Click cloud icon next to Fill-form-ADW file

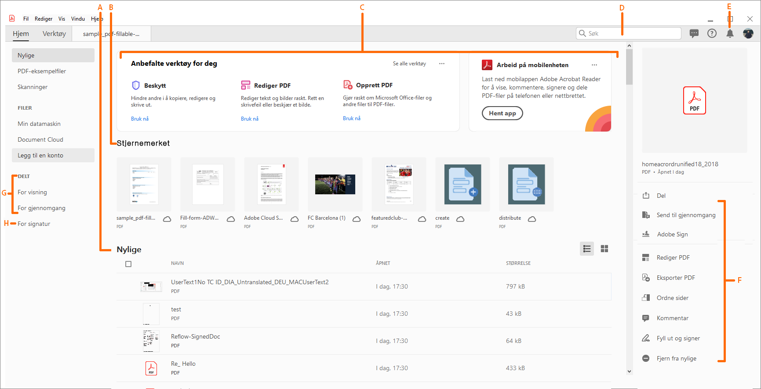tap(231, 219)
